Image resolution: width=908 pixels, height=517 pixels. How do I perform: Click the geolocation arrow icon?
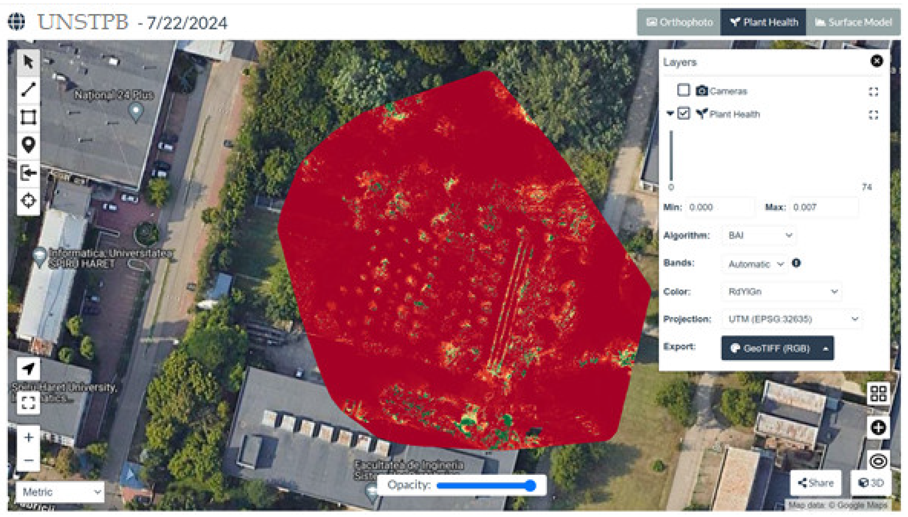click(x=28, y=369)
